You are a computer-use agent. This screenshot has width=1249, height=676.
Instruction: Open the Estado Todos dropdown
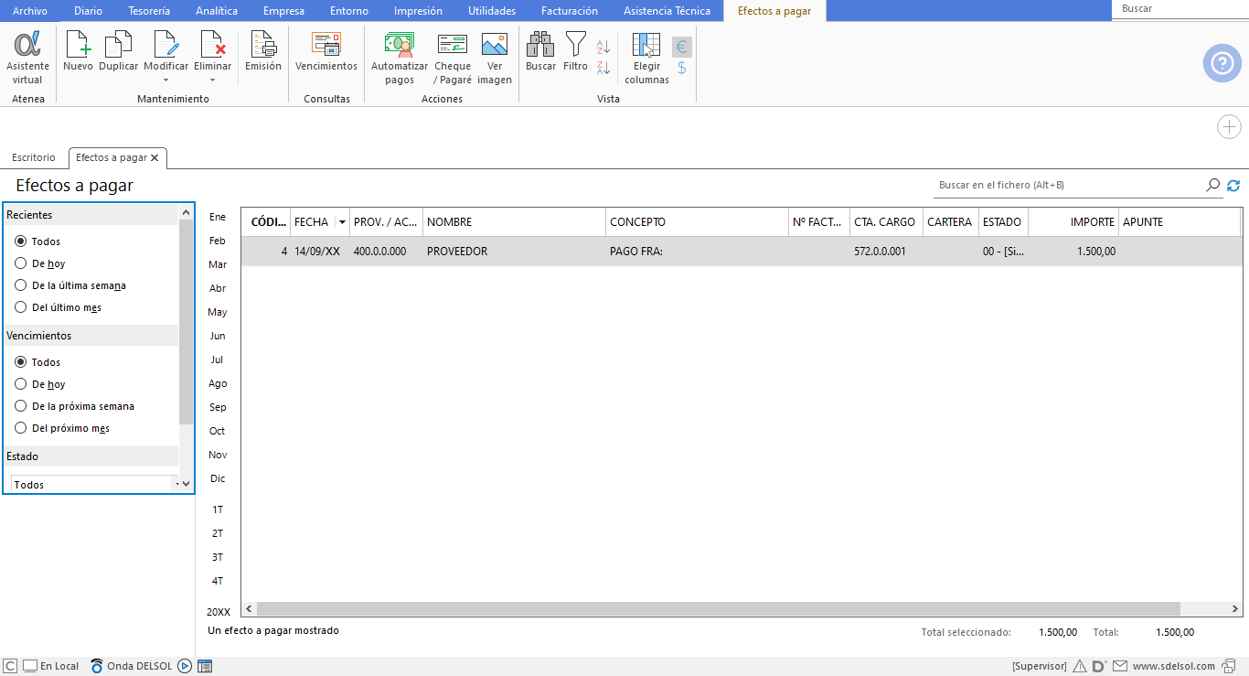[x=94, y=485]
